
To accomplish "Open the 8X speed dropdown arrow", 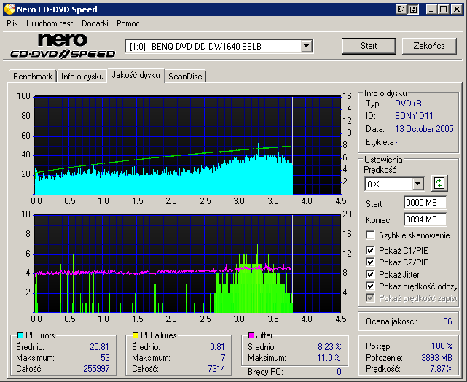I will click(x=418, y=184).
